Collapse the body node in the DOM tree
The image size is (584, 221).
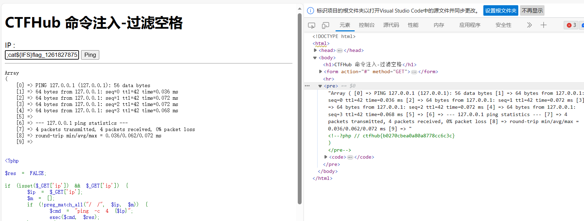[315, 58]
